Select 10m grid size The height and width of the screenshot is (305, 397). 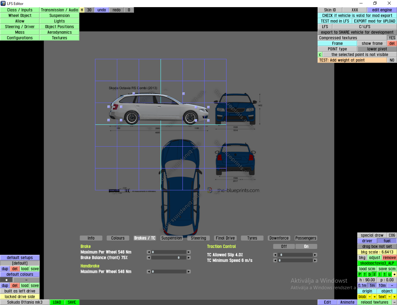click(382, 285)
